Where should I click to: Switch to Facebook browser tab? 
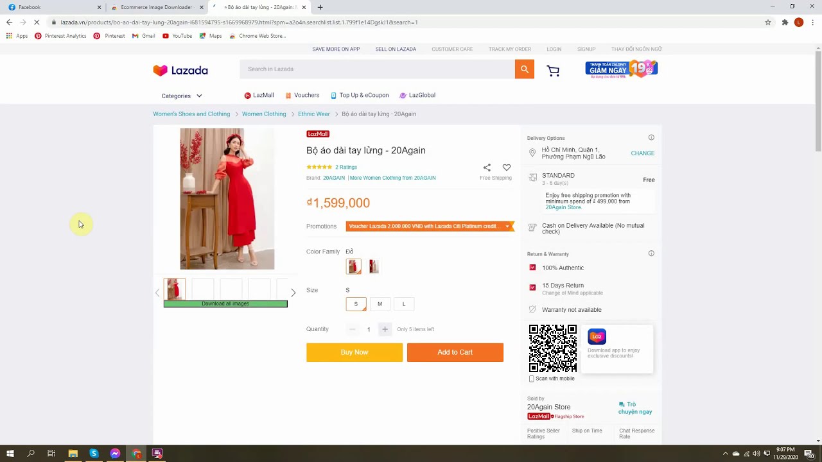[x=53, y=7]
